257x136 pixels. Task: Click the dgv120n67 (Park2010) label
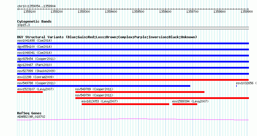coord(35,65)
